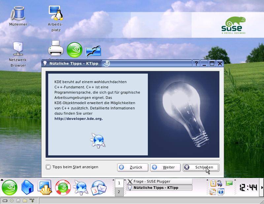Launch the OpenOffice desktop icon with gulls
This screenshot has width=264, height=204.
[93, 51]
